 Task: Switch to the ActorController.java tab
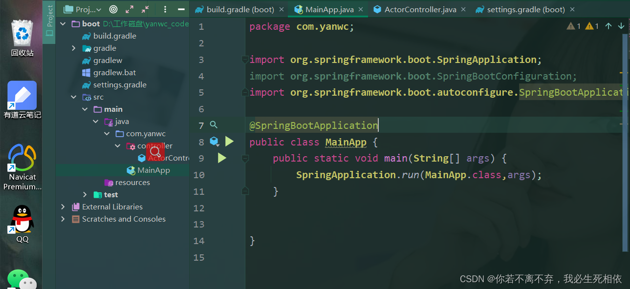419,9
